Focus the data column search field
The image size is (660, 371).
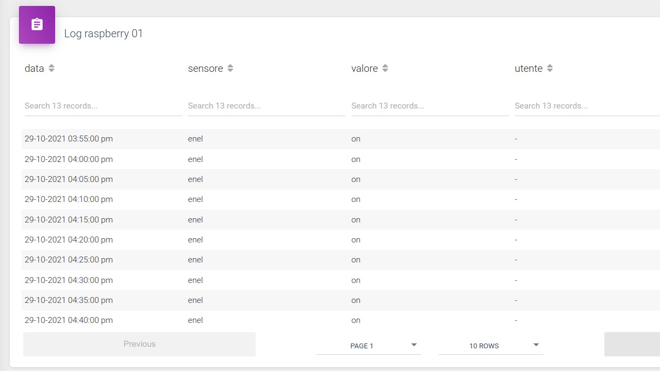pos(103,106)
